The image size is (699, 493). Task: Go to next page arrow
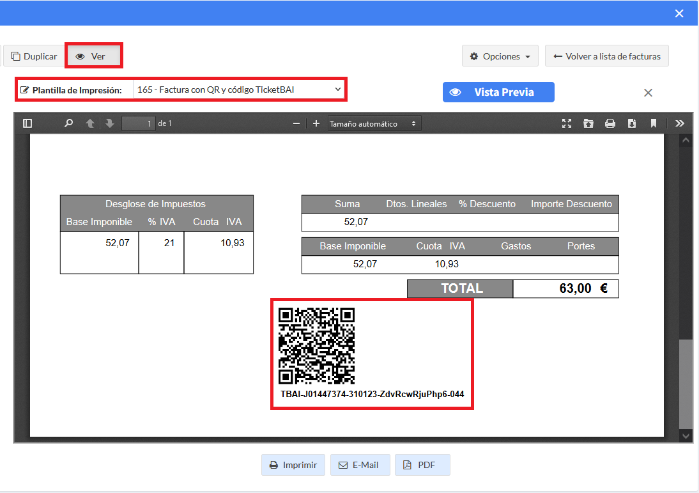point(110,123)
